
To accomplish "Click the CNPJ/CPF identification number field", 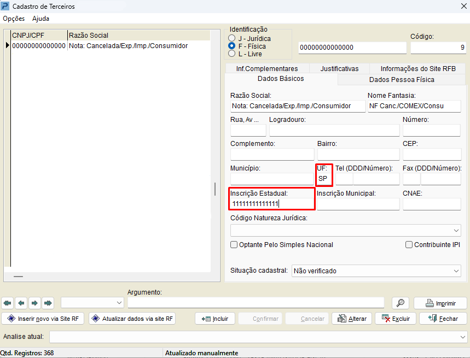I will [x=352, y=48].
